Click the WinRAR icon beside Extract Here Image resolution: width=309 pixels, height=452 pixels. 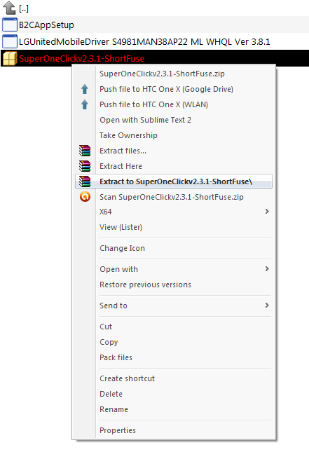85,166
